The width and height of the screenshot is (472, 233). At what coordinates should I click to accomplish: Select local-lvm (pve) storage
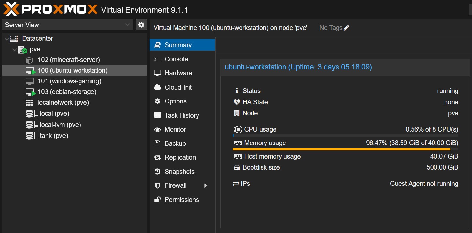click(x=75, y=125)
